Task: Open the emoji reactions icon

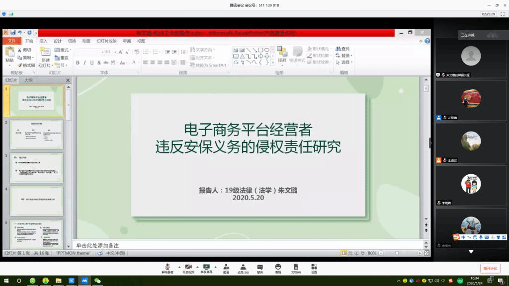Action: [x=278, y=267]
